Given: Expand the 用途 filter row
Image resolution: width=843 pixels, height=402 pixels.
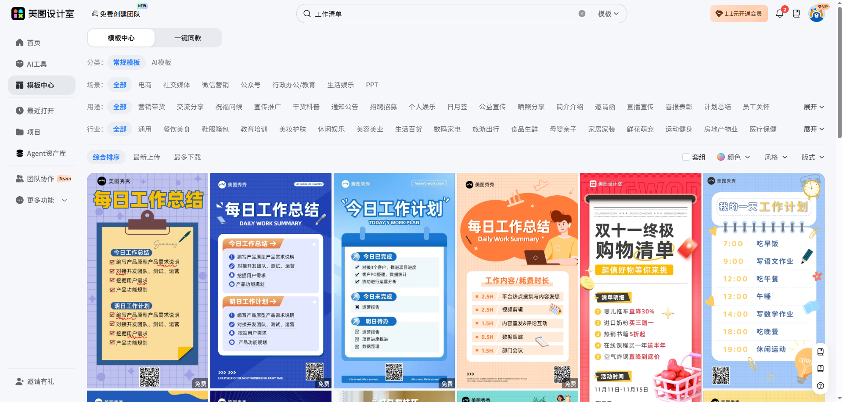Looking at the screenshot, I should (813, 107).
